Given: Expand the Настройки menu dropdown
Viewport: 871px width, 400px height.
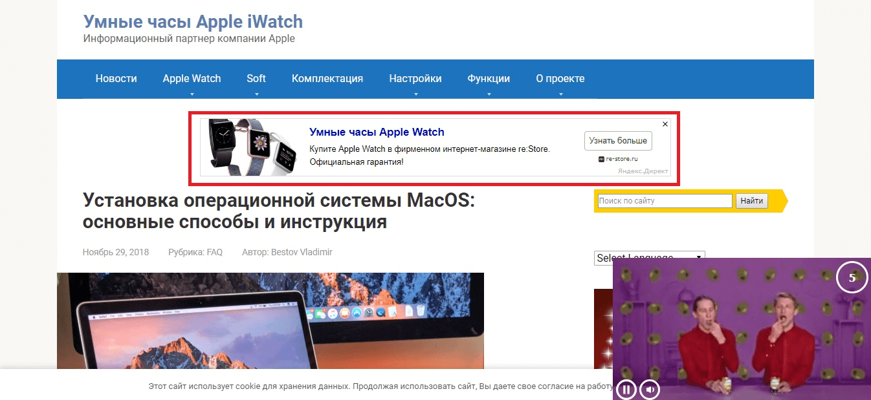Looking at the screenshot, I should click(415, 94).
